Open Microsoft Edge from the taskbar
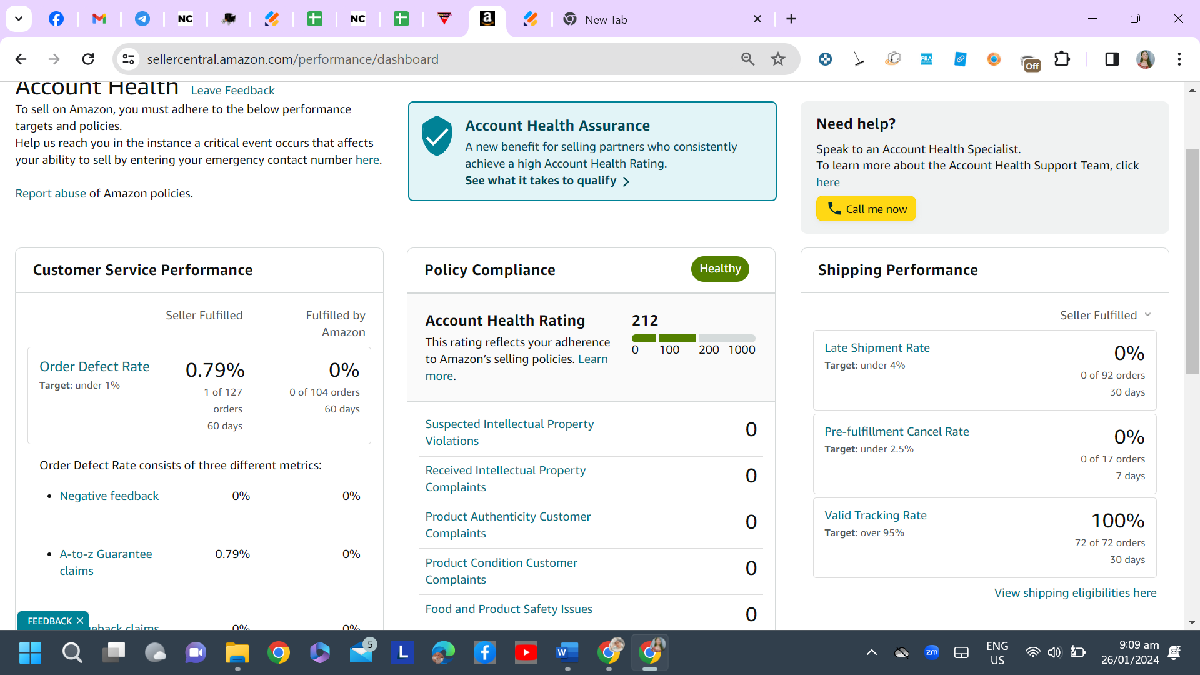Image resolution: width=1200 pixels, height=675 pixels. [444, 653]
